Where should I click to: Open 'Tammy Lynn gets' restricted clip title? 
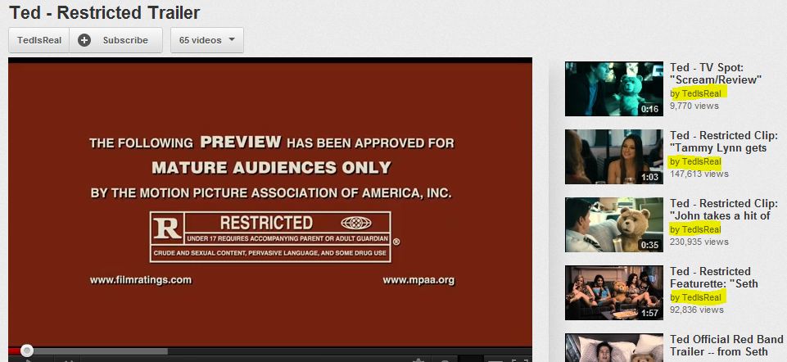pyautogui.click(x=724, y=142)
